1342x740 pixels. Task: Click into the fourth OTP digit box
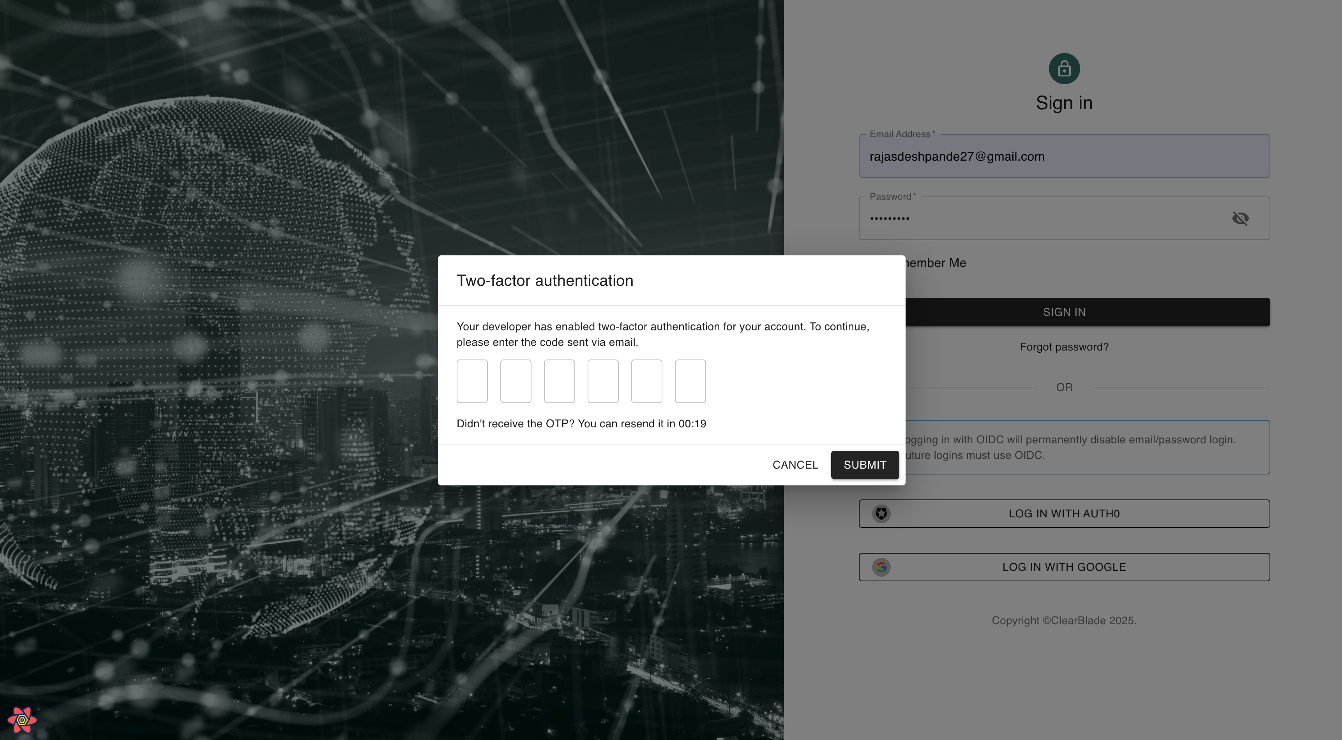pyautogui.click(x=603, y=381)
